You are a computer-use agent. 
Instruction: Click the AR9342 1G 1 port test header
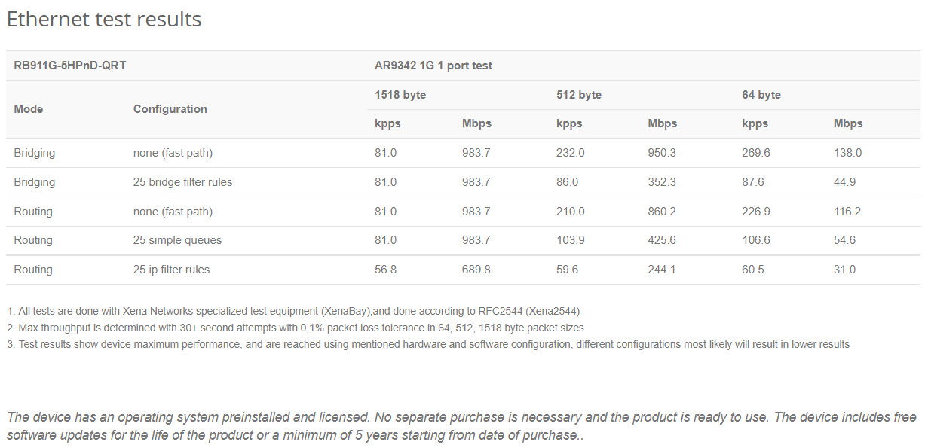(433, 66)
